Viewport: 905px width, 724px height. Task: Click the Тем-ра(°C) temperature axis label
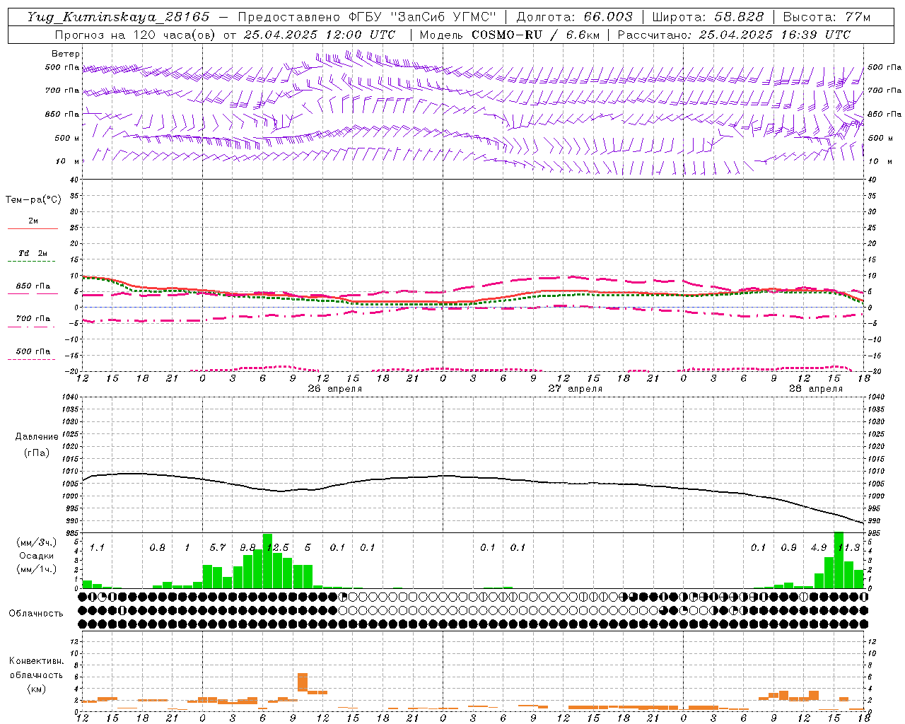click(33, 200)
